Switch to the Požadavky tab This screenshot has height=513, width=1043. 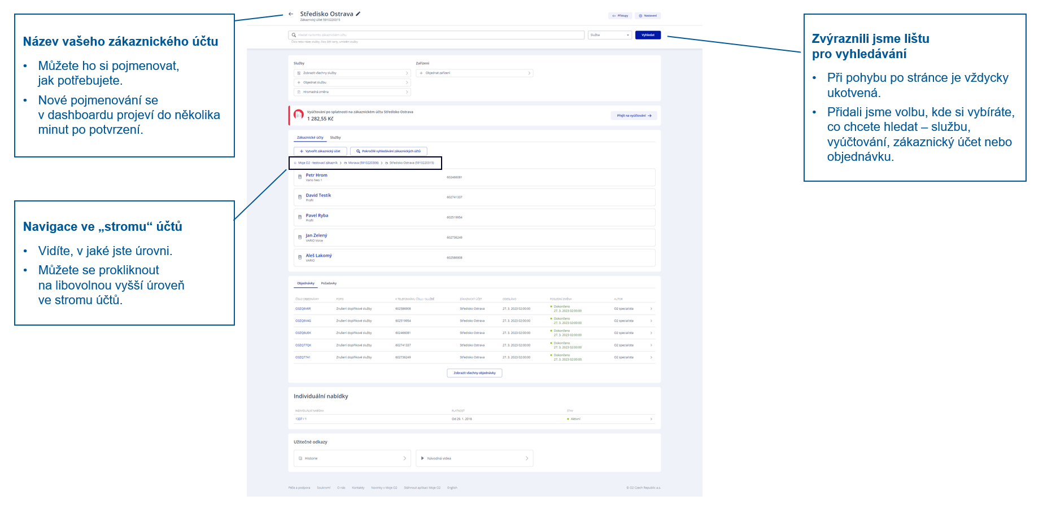pos(329,283)
